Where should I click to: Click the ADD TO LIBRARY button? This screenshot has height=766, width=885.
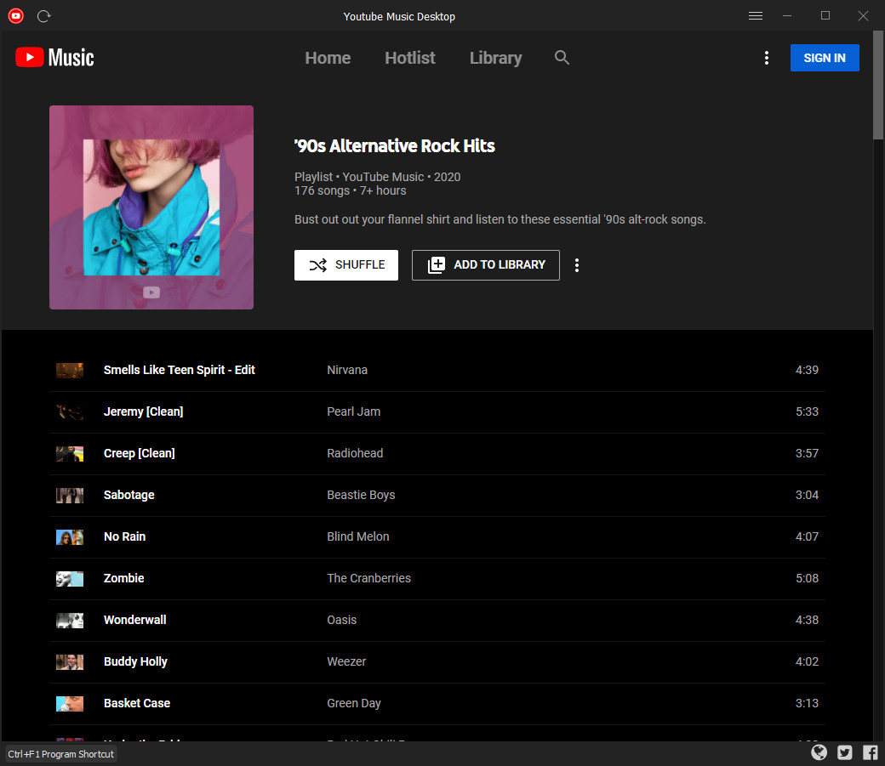(x=485, y=265)
